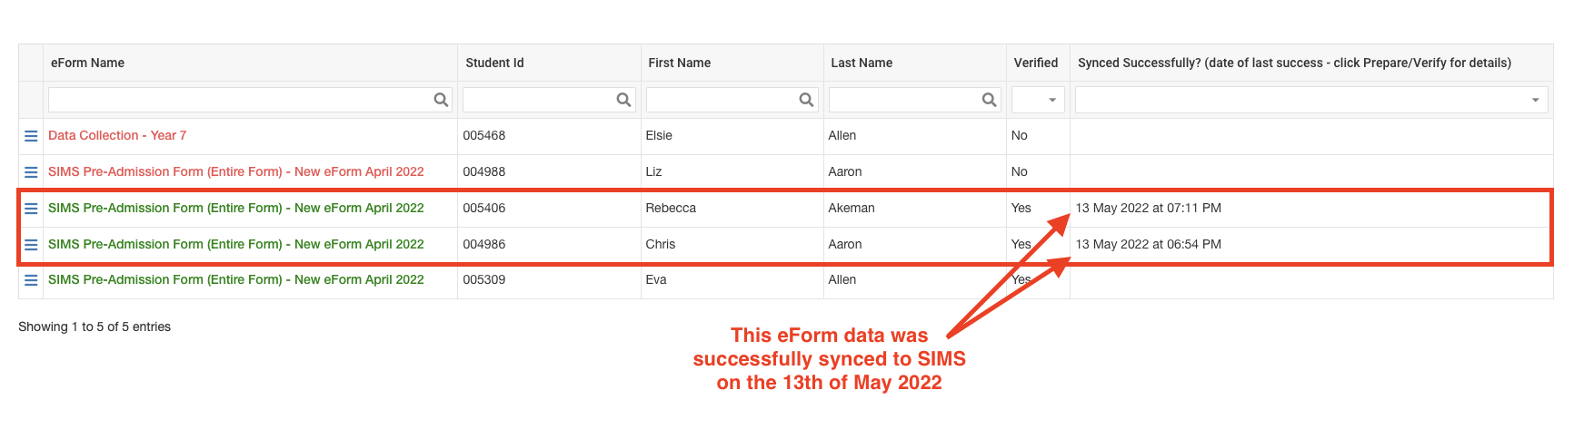
Task: Open row menu for Elsie Allen
Action: point(31,136)
